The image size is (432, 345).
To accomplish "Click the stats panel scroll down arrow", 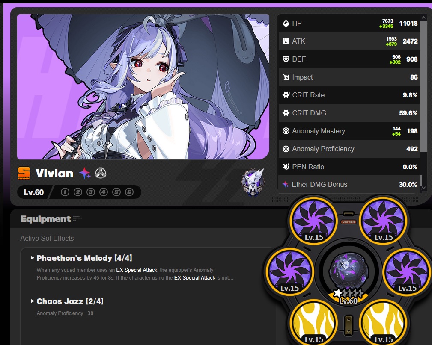I will pos(424,188).
